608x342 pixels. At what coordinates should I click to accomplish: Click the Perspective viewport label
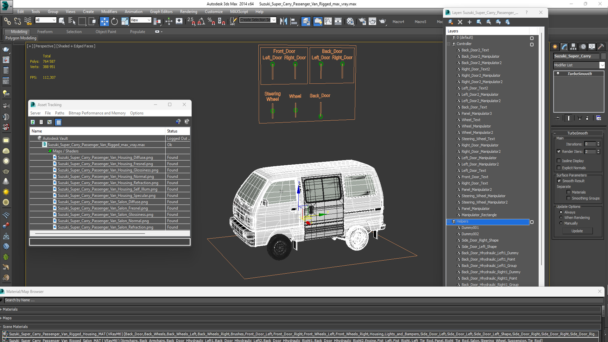pyautogui.click(x=44, y=46)
